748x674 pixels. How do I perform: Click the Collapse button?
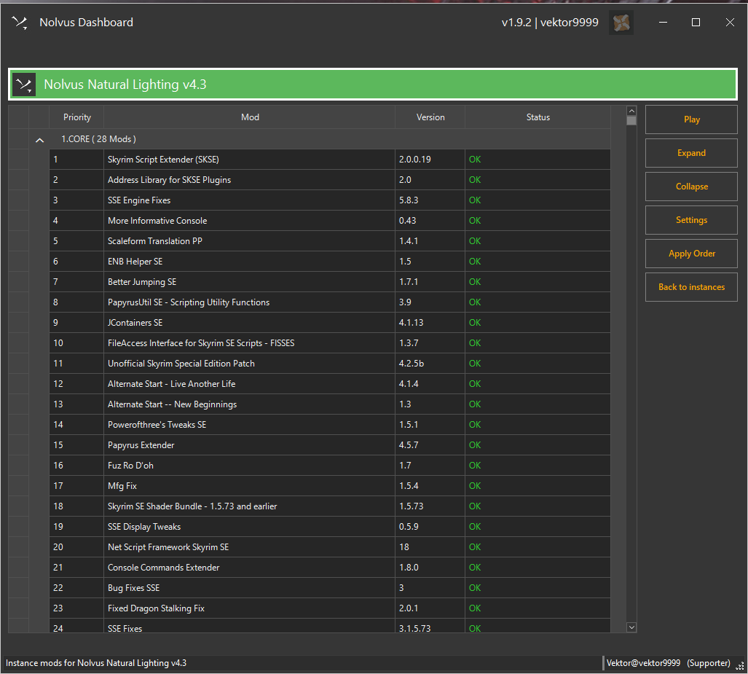(x=691, y=186)
